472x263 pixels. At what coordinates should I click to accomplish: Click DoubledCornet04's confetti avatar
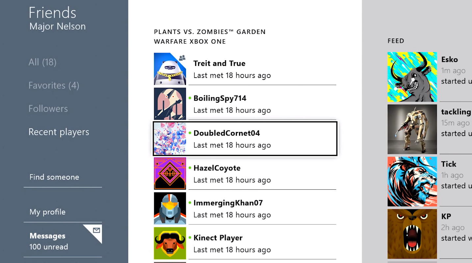point(170,139)
